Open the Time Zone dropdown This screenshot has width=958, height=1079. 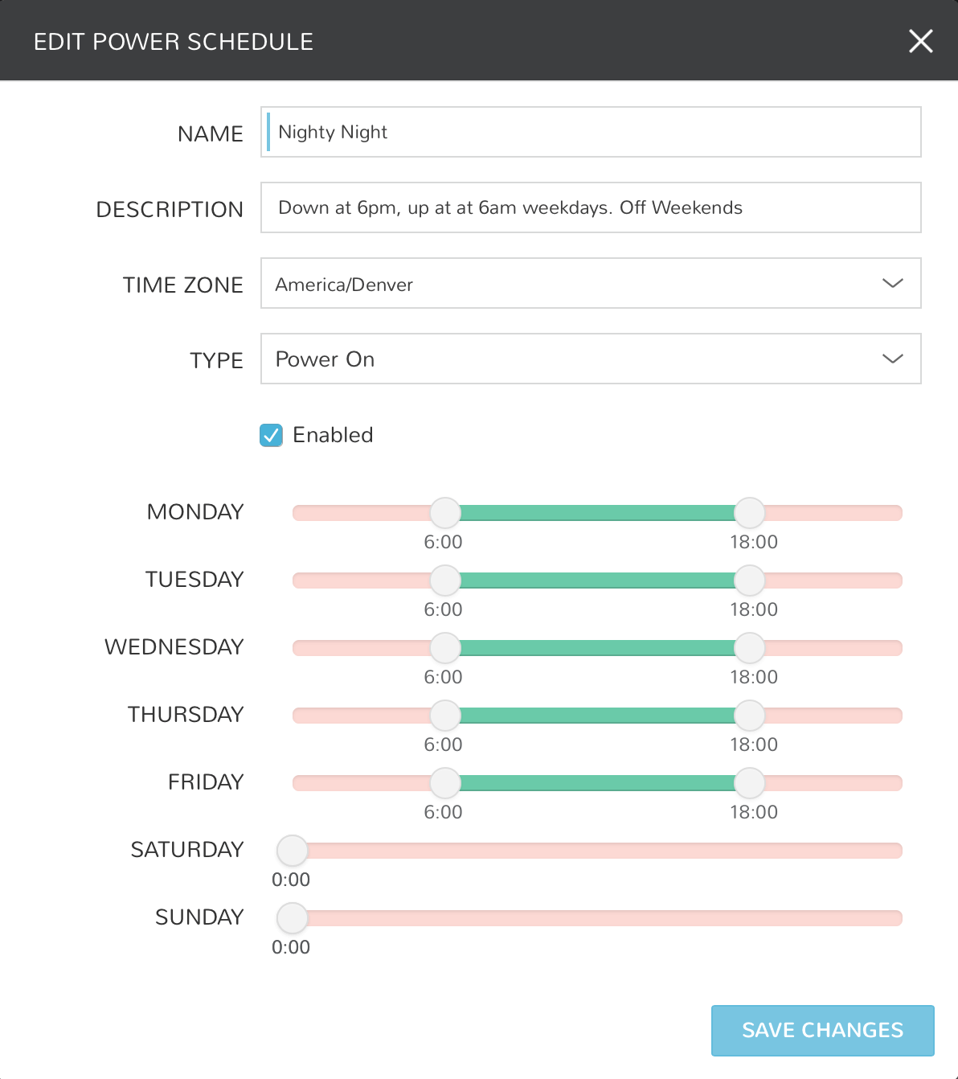tap(591, 283)
